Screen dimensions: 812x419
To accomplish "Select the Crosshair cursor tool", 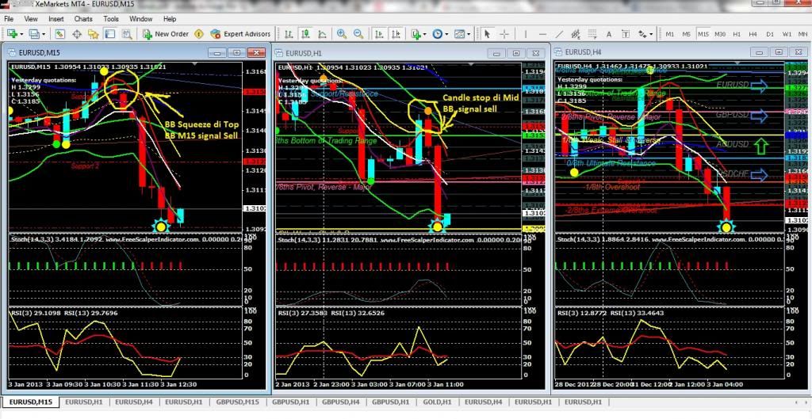I will click(504, 34).
